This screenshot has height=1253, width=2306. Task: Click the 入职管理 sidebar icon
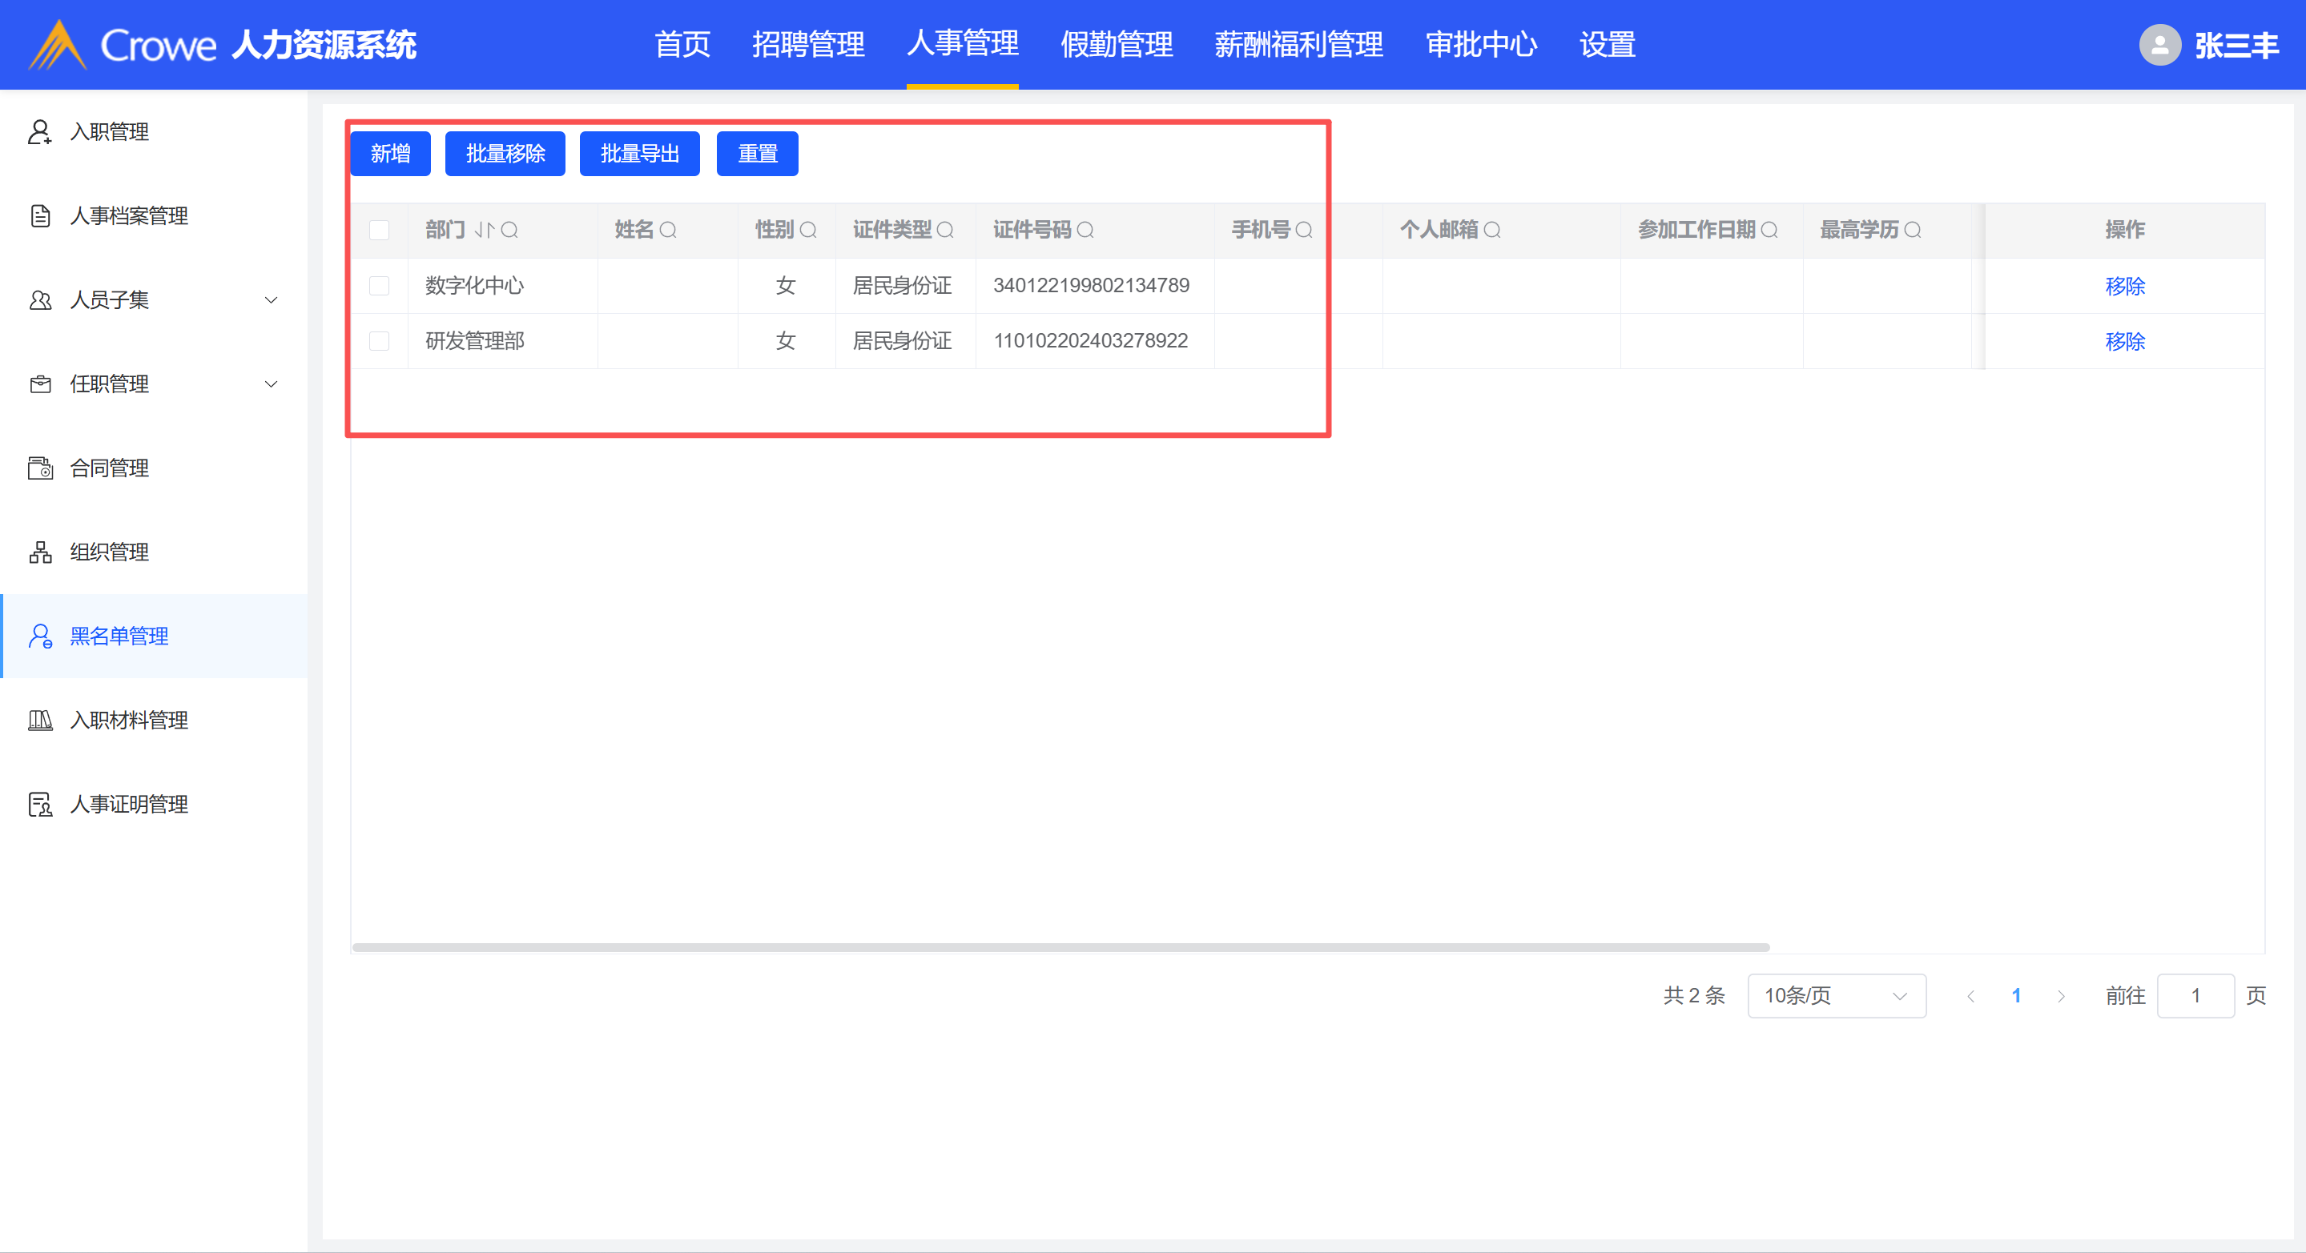tap(39, 131)
